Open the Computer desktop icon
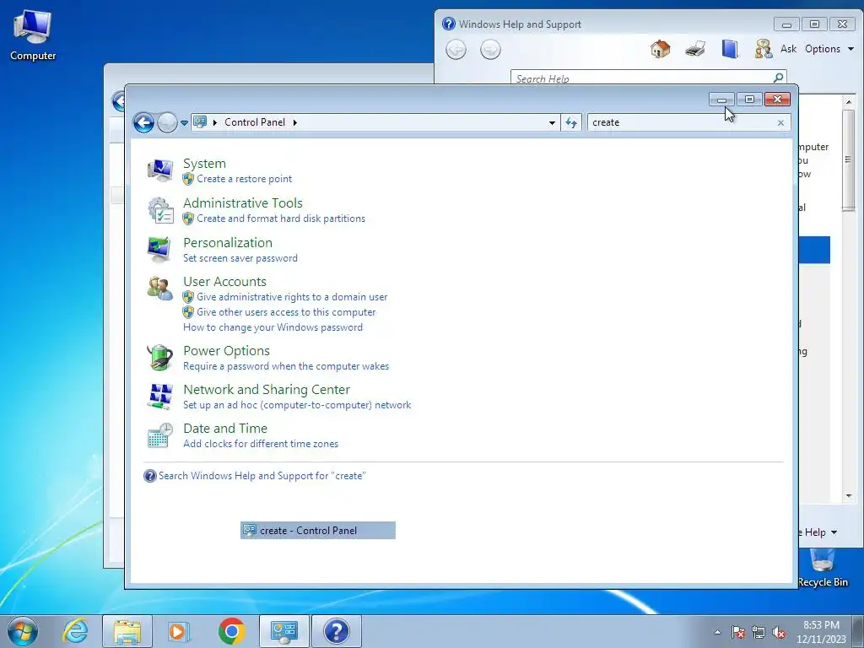The width and height of the screenshot is (864, 648). pyautogui.click(x=33, y=34)
